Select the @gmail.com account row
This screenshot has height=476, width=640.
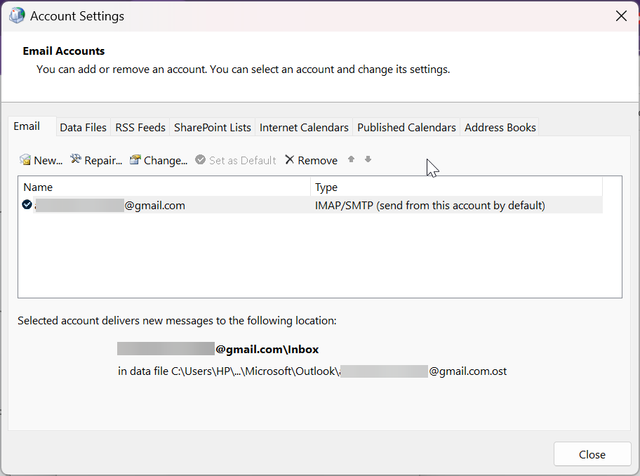310,205
